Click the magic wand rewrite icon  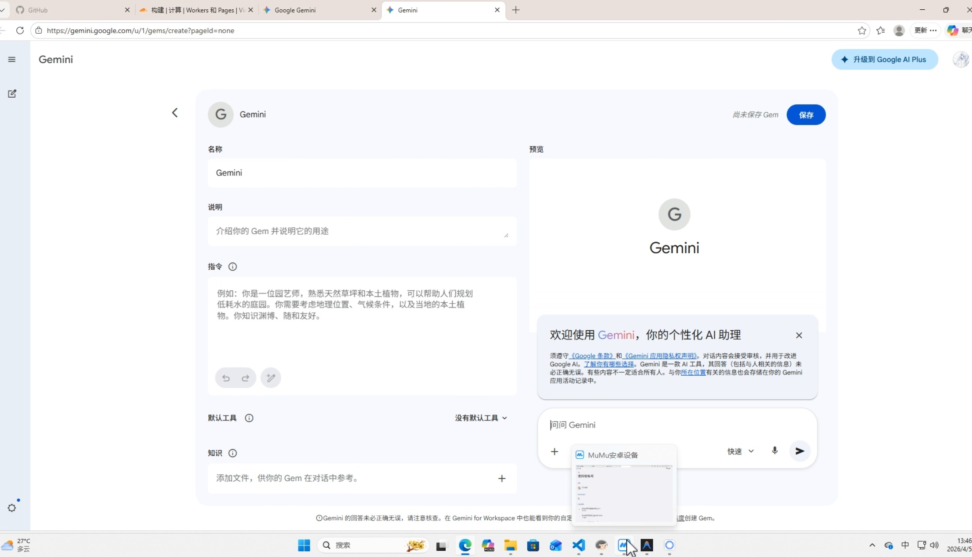click(271, 378)
